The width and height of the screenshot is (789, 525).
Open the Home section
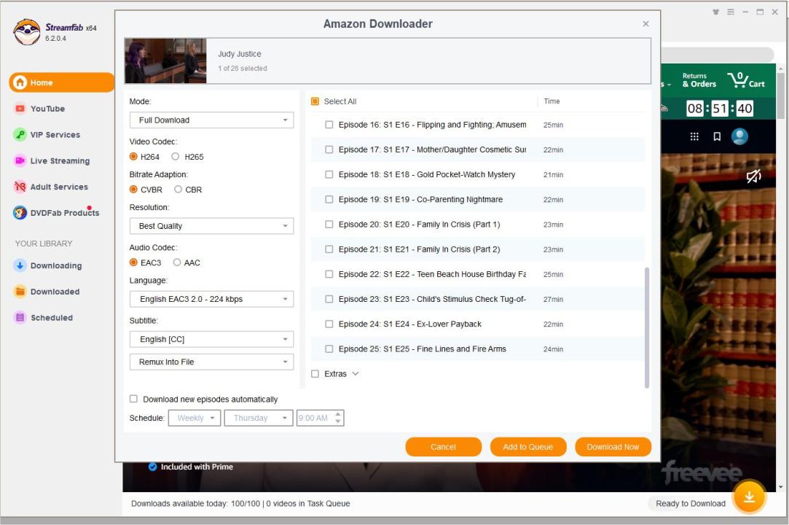coord(61,82)
